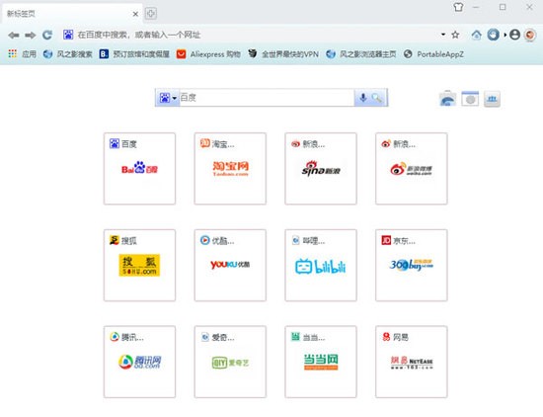Expand the Baidu search engine dropdown
543x417 pixels.
point(168,98)
